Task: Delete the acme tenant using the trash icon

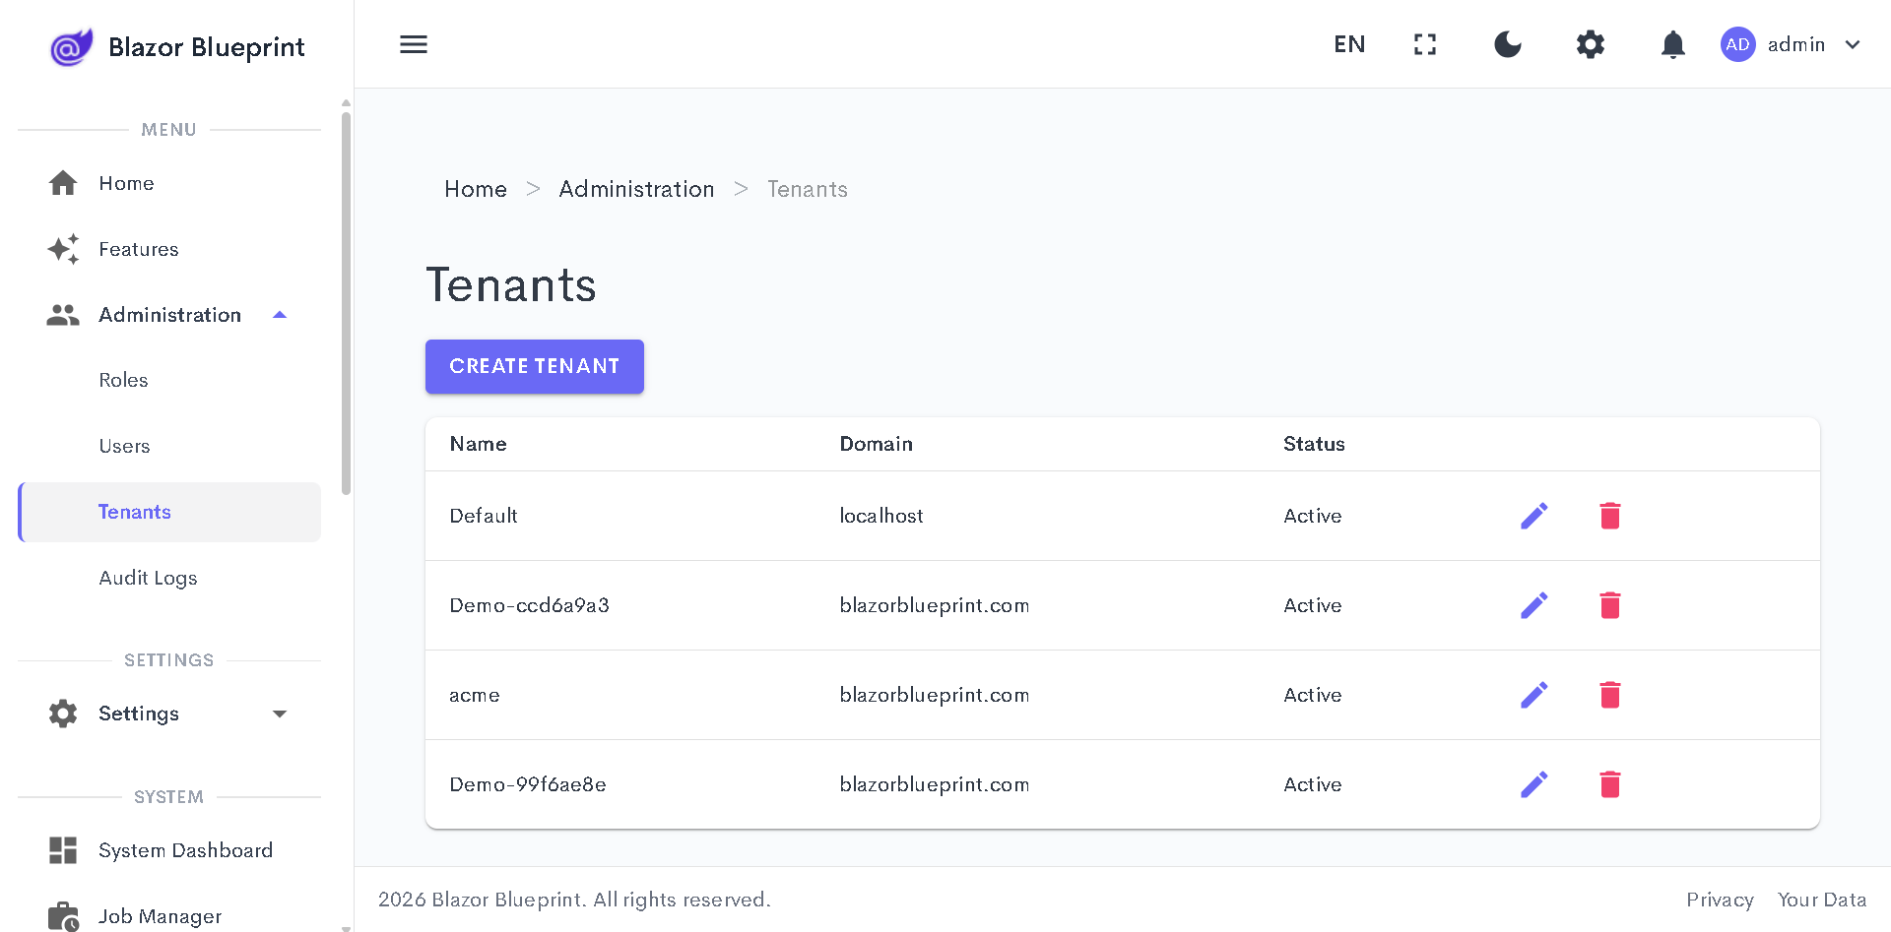Action: point(1610,695)
